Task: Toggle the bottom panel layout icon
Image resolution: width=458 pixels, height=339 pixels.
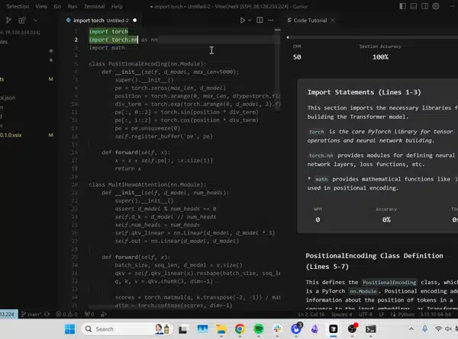Action: point(414,6)
